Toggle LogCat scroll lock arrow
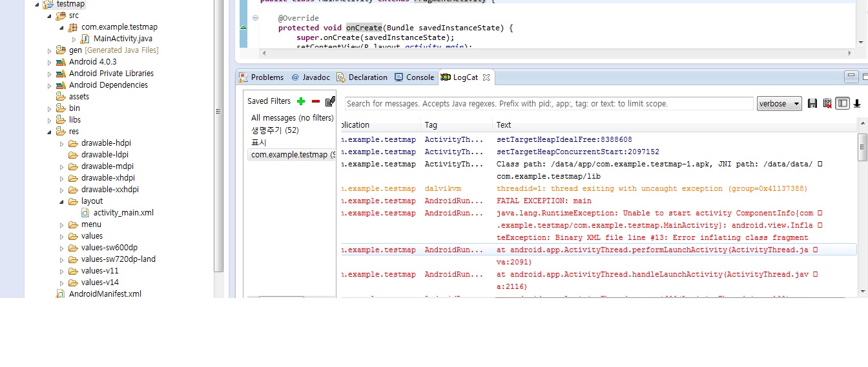This screenshot has height=367, width=868. click(x=858, y=103)
